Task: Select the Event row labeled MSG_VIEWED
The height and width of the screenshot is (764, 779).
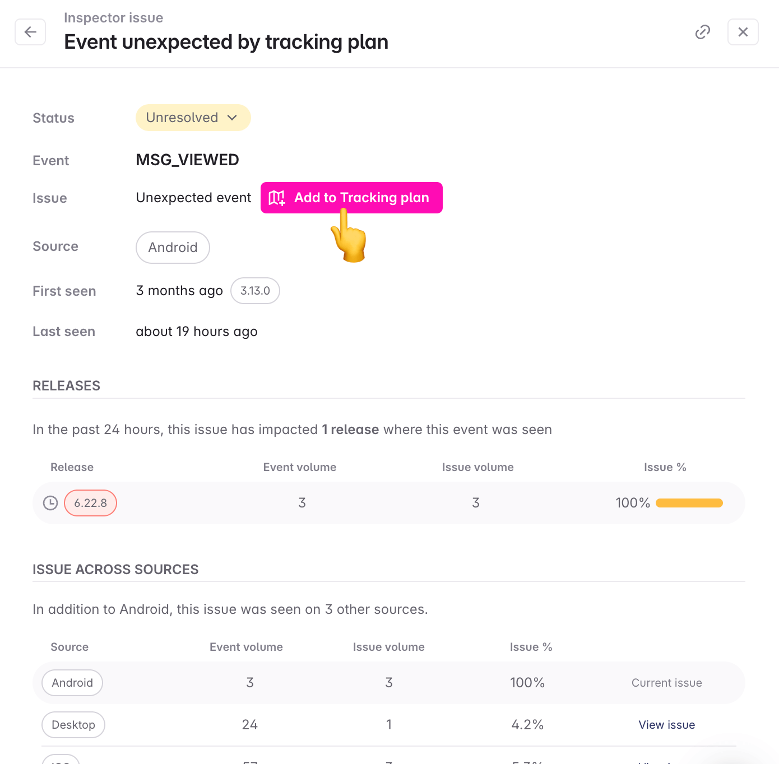Action: point(187,160)
